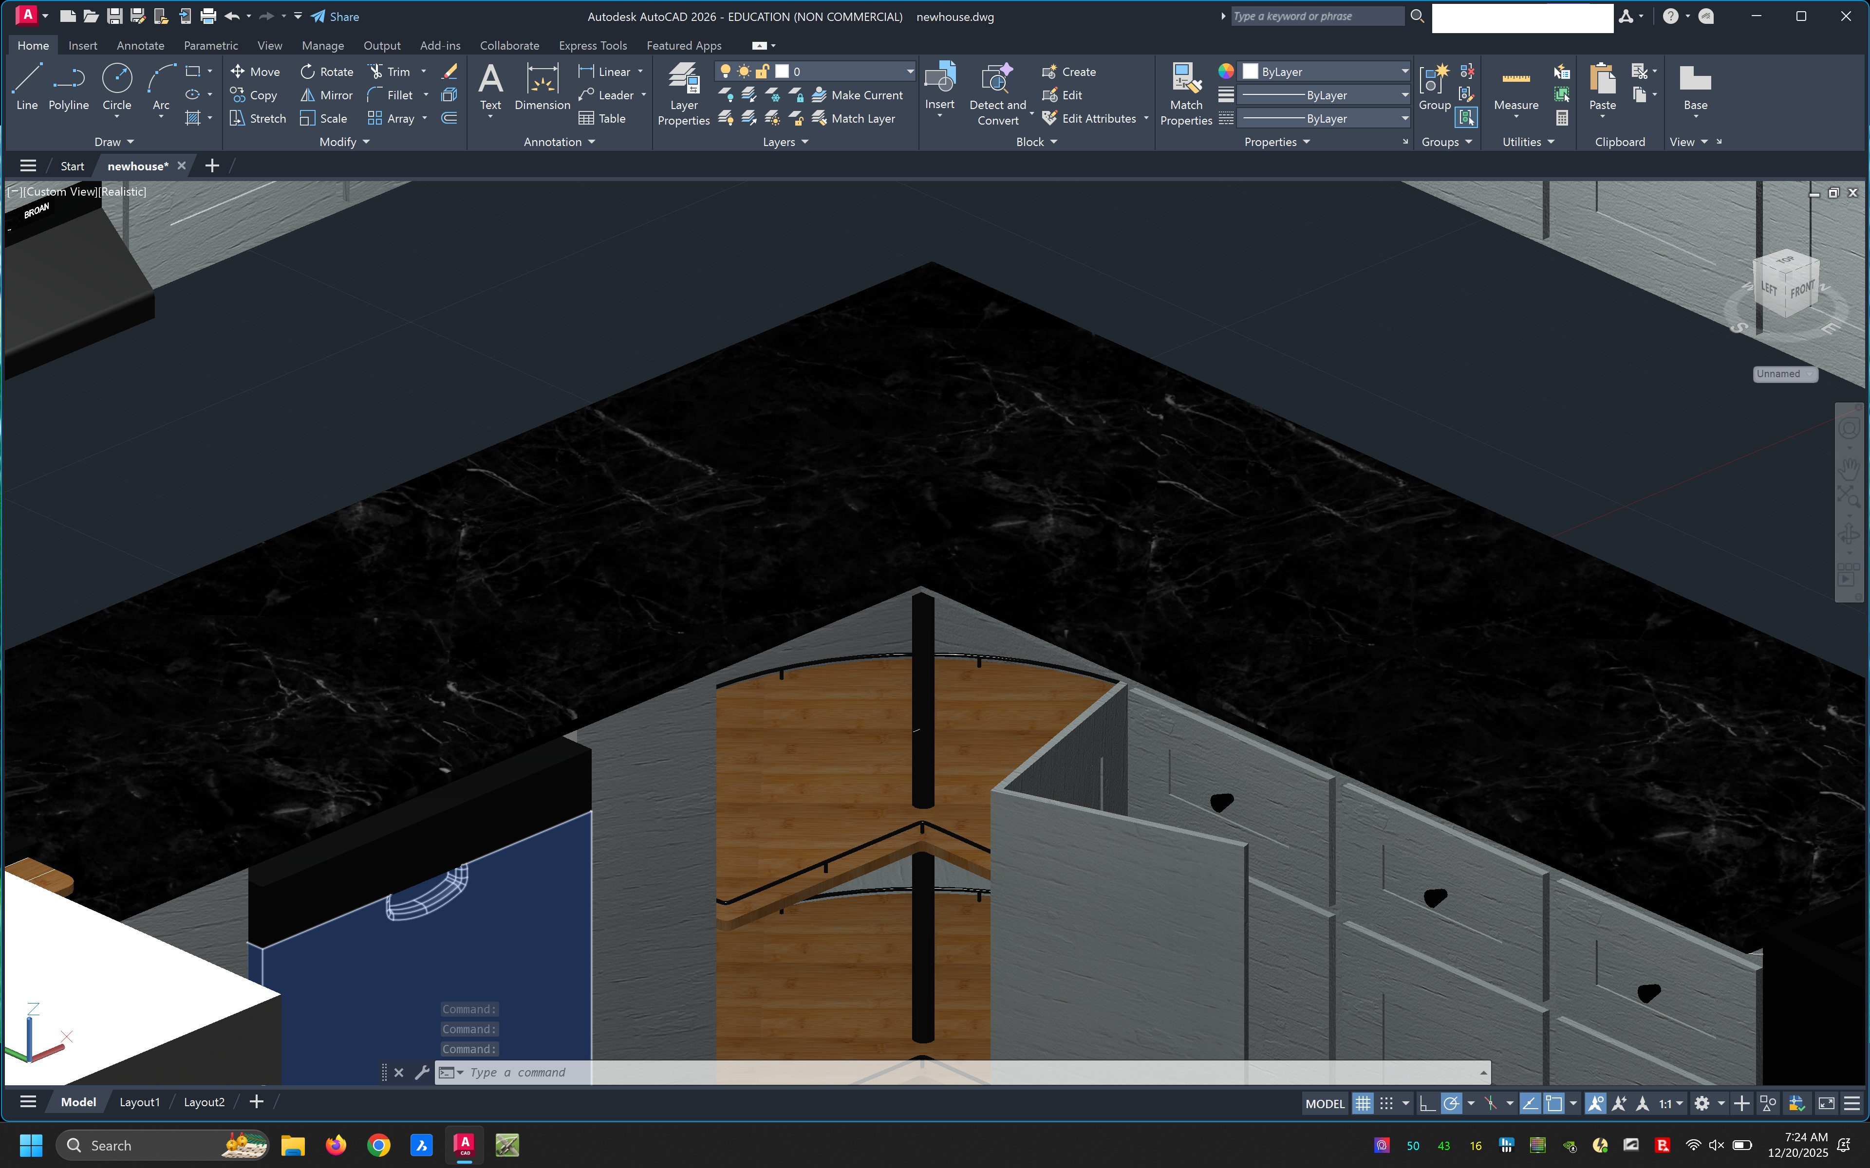Image resolution: width=1870 pixels, height=1168 pixels.
Task: Select the Stretch tool
Action: (x=258, y=118)
